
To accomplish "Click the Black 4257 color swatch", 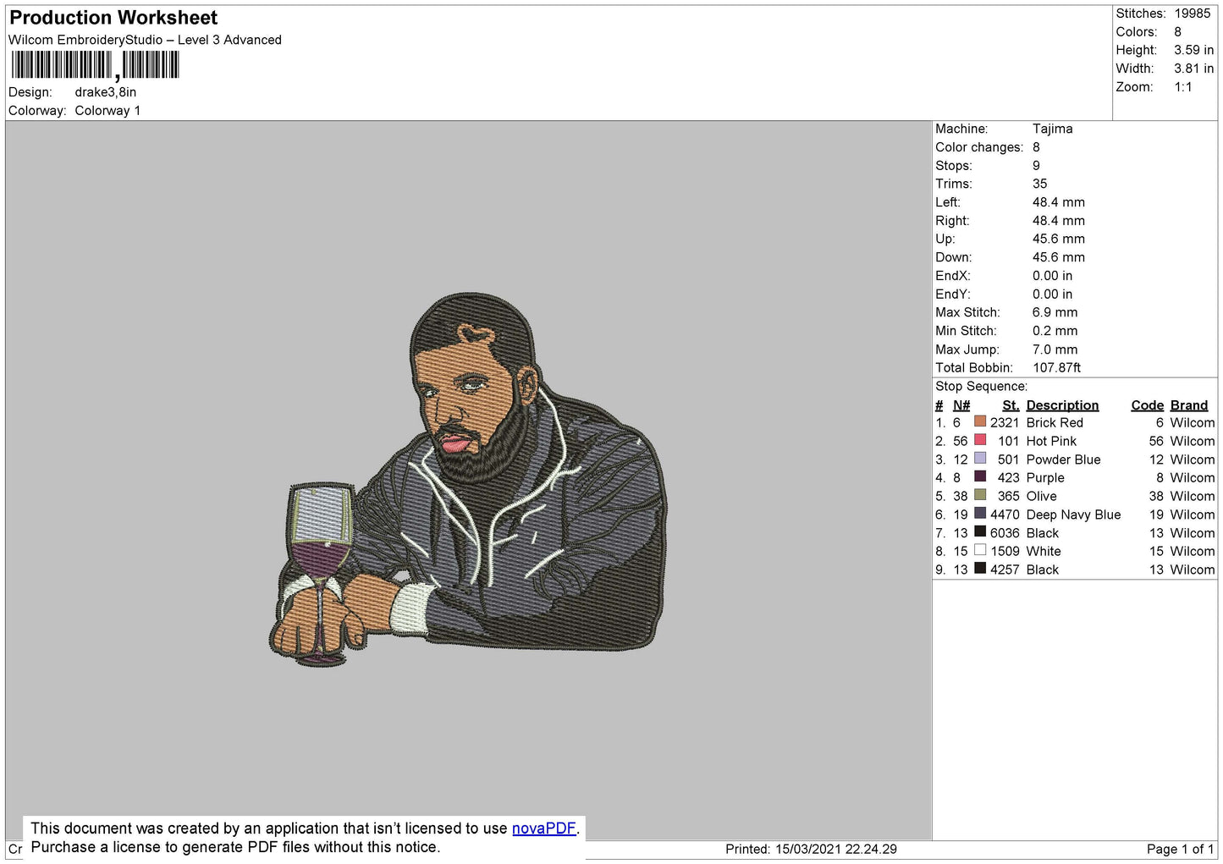I will (x=980, y=569).
